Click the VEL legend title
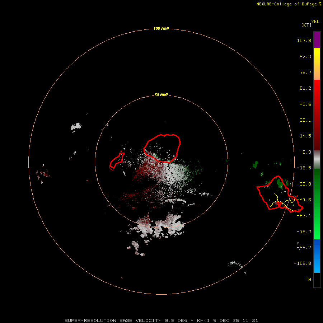 315,22
